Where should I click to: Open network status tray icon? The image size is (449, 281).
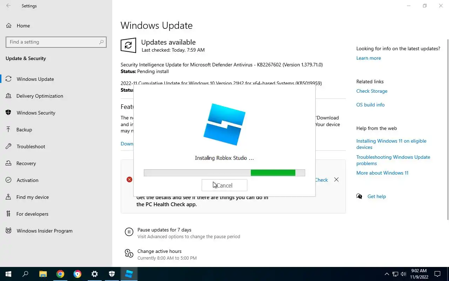point(395,274)
